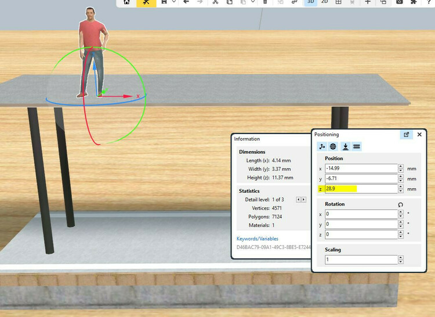This screenshot has width=435, height=317.
Task: Decrease Position z with the down stepper
Action: (401, 191)
